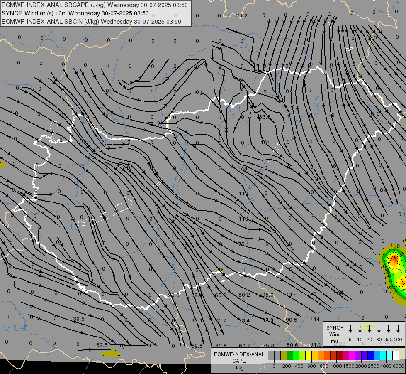Click the contour label 200 near CAPE blob
Image resolution: width=406 pixels, height=374 pixels.
[x=393, y=289]
